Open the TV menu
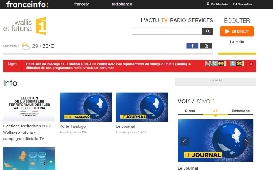Screen dimensions: 273x170 [164, 20]
